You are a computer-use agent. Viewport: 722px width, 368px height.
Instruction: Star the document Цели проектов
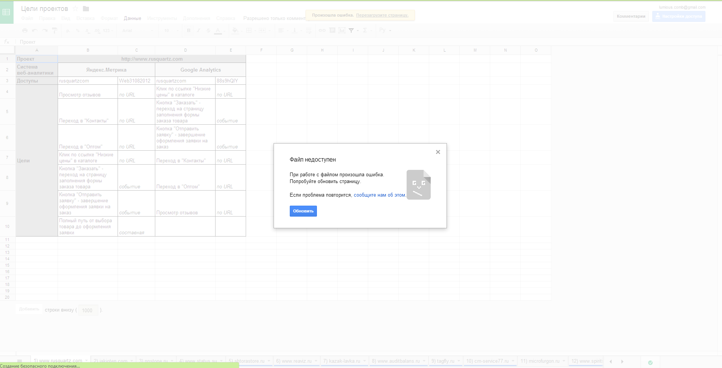[x=75, y=9]
